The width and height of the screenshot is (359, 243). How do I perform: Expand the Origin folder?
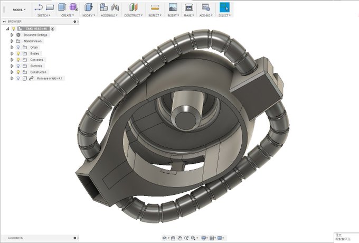tap(12, 47)
